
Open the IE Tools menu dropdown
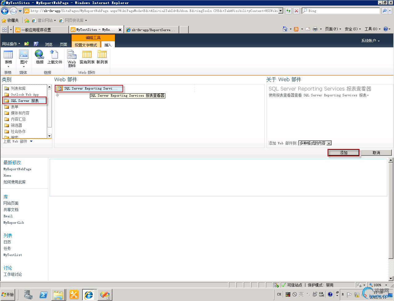click(372, 29)
